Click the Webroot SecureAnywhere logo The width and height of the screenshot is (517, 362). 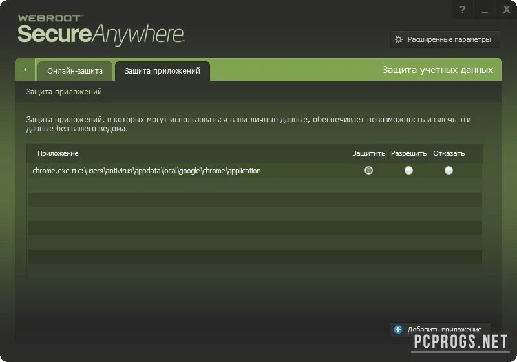pyautogui.click(x=101, y=30)
